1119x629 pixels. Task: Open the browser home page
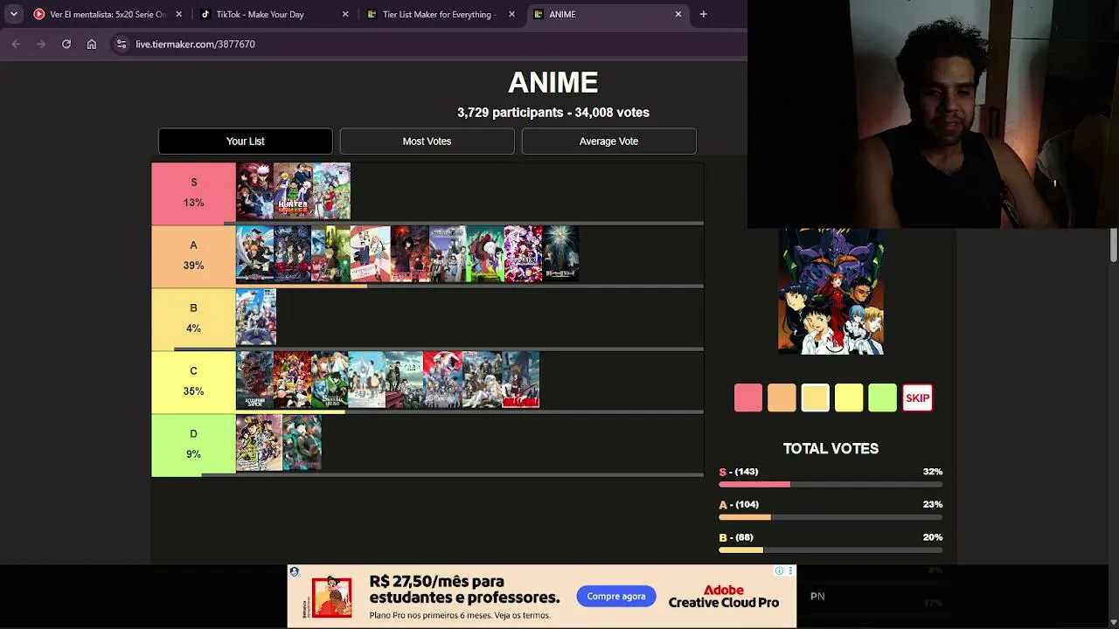92,44
